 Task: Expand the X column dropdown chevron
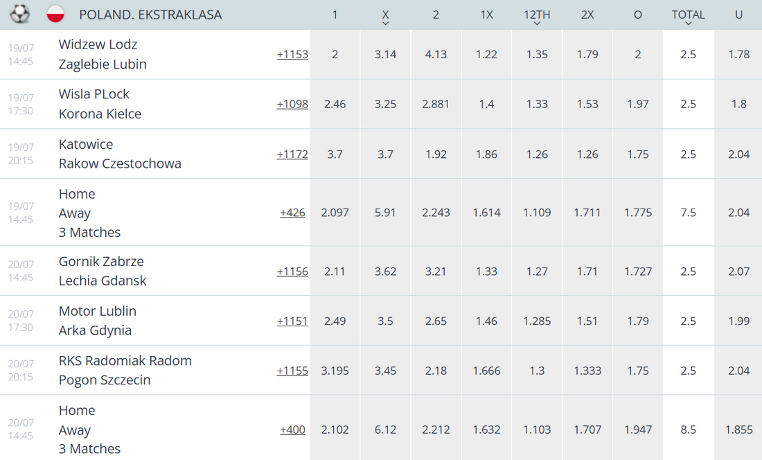point(385,24)
